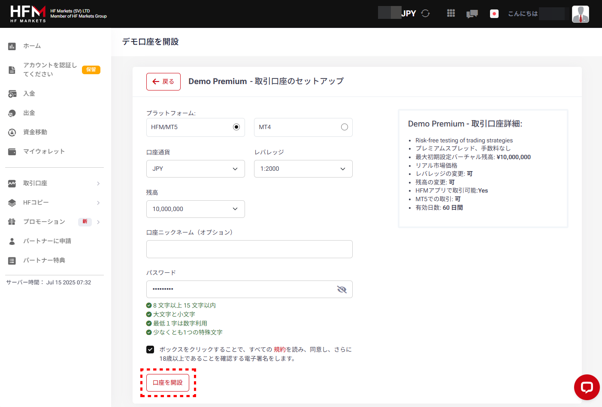602x407 pixels.
Task: Click the 新 badge beside プロモーション
Action: tap(85, 222)
